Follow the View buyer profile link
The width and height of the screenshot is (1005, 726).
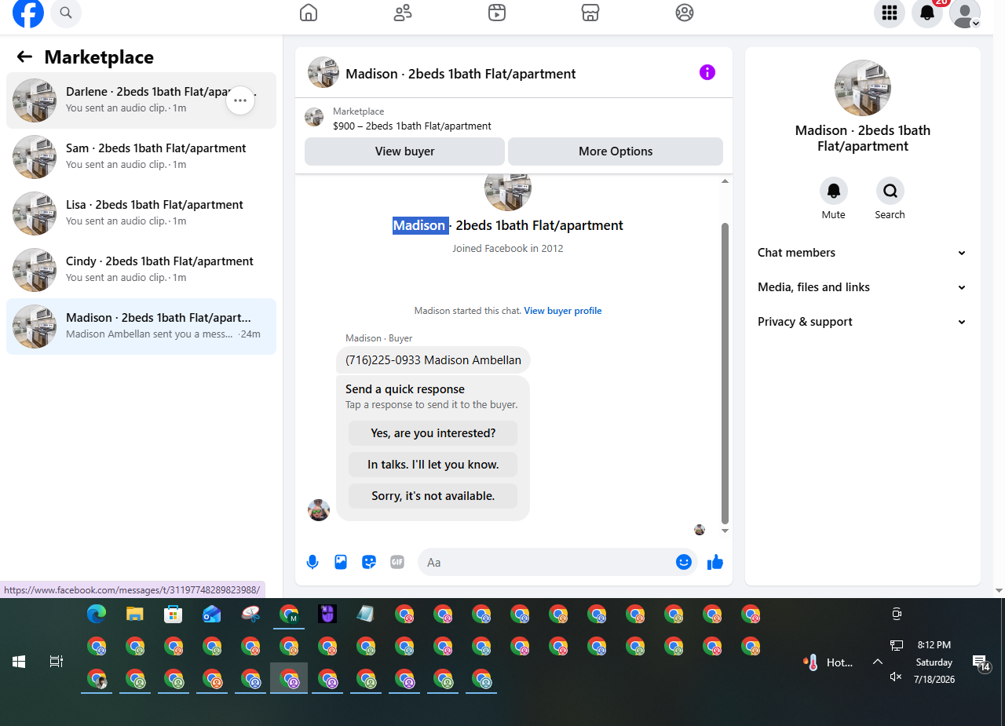point(563,311)
